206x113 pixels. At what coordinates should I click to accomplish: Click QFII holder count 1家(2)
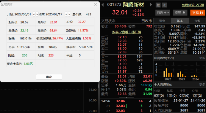tap(197, 96)
